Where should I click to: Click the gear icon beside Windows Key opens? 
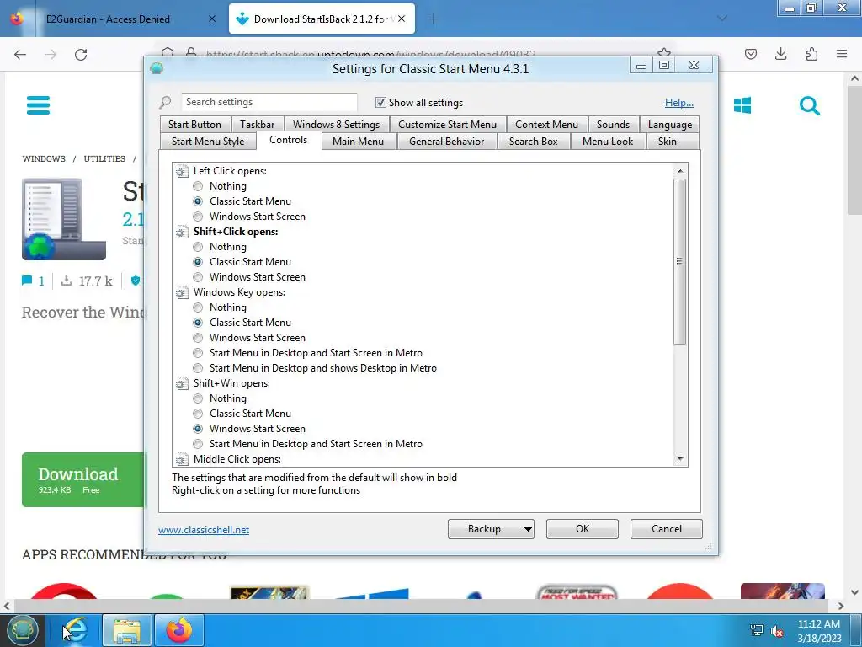[x=182, y=292]
